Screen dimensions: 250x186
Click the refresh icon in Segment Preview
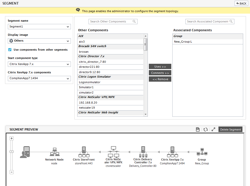coord(206,130)
